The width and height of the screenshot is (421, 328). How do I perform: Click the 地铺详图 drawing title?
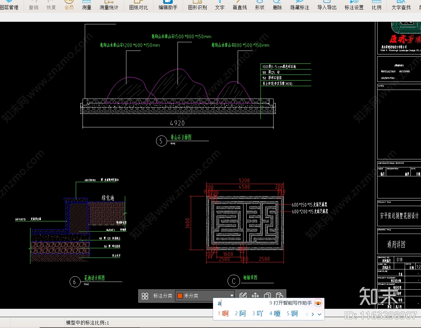click(250, 277)
